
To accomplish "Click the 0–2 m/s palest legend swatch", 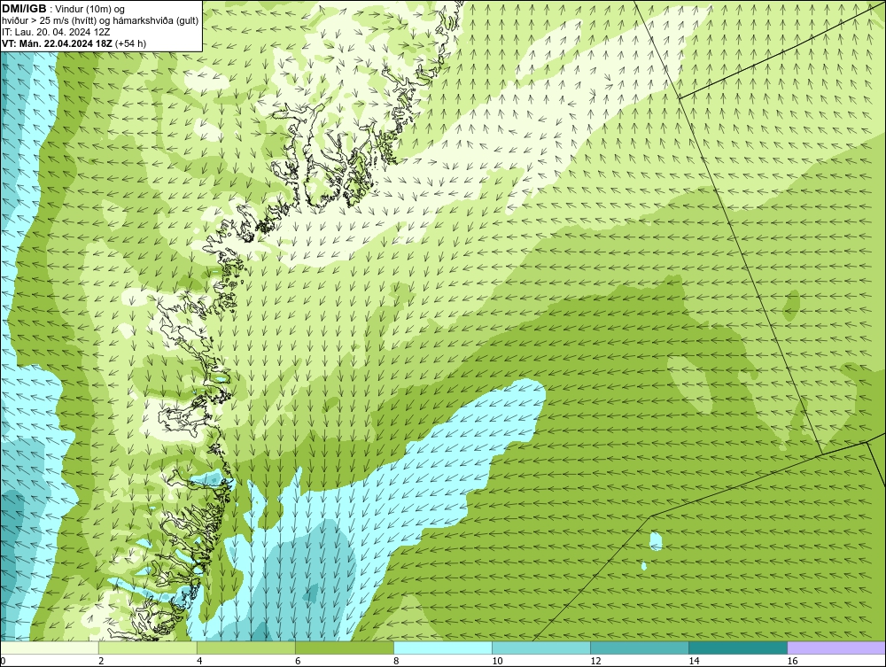I will pos(49,648).
